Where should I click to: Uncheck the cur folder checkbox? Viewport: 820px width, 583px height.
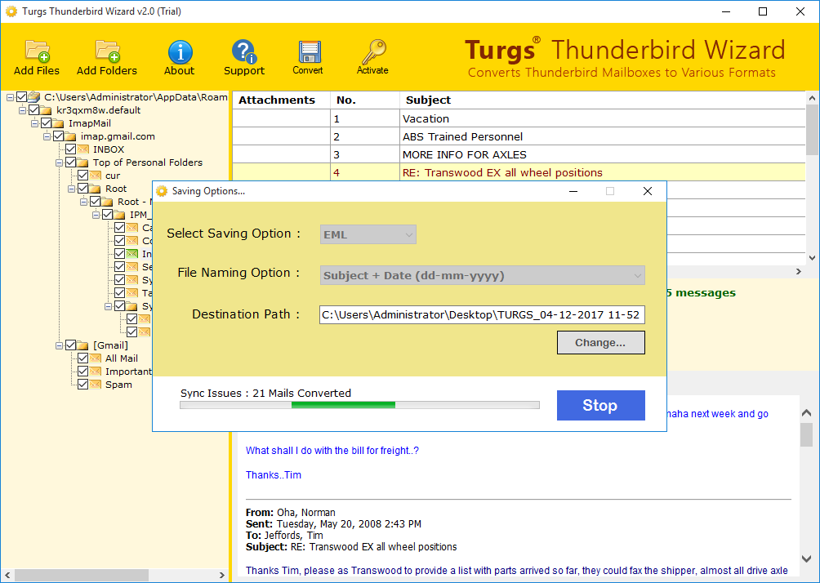pos(82,176)
